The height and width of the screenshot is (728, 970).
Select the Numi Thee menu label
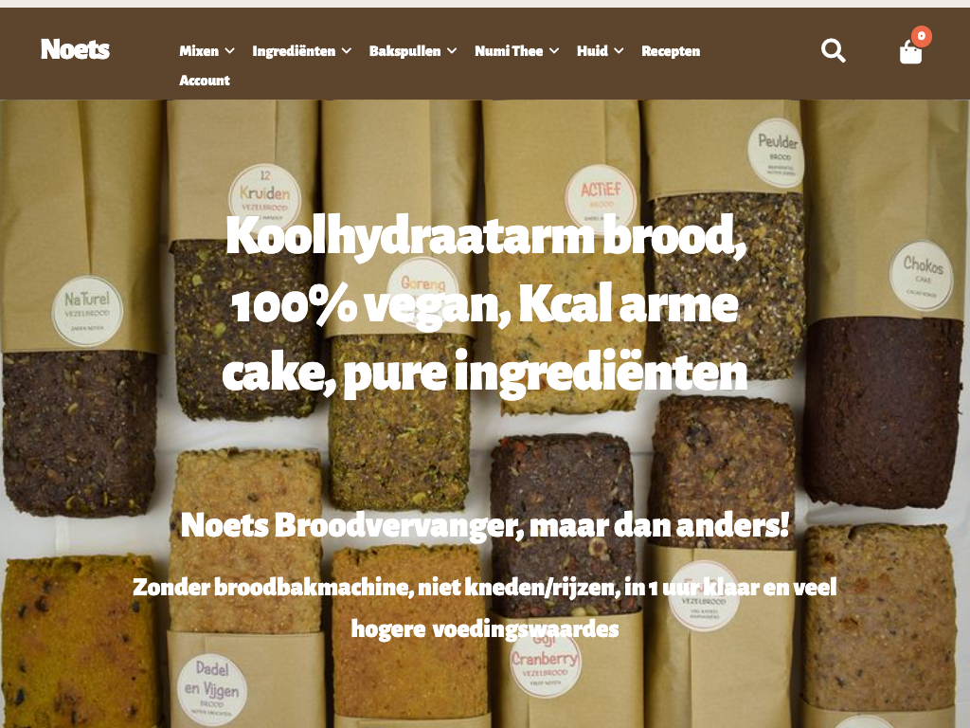(x=509, y=51)
